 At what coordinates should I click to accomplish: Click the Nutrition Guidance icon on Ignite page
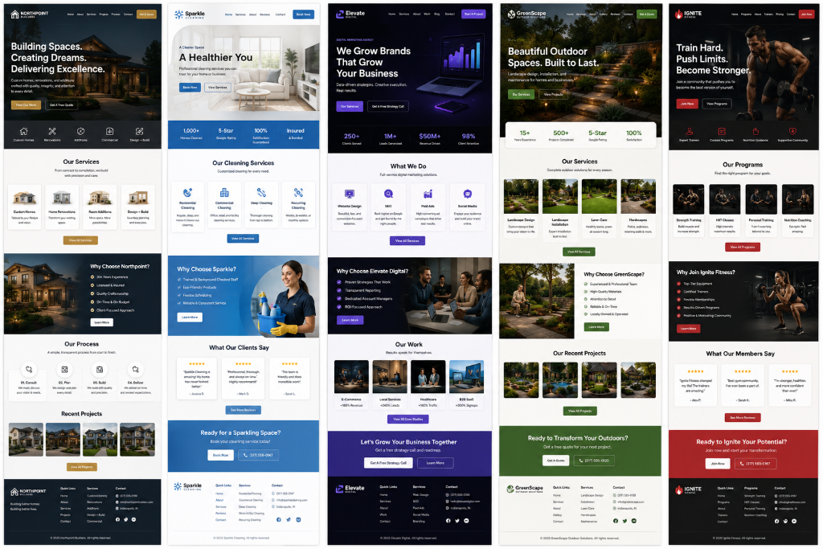755,131
